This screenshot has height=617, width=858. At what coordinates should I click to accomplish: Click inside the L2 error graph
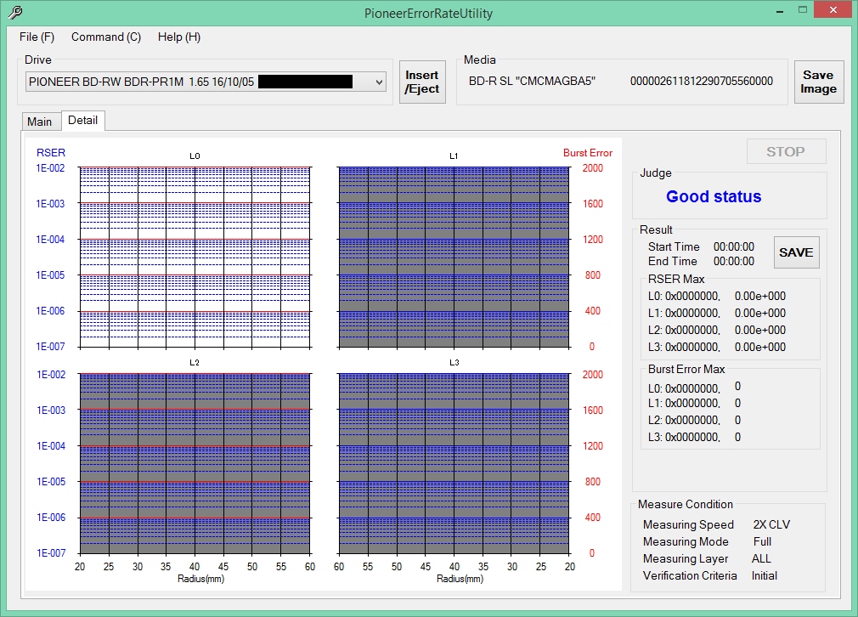pyautogui.click(x=195, y=464)
